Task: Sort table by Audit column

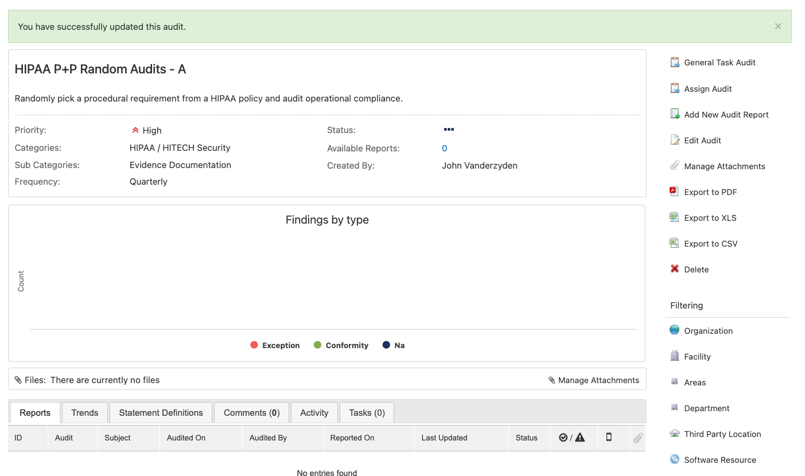Action: coord(64,438)
